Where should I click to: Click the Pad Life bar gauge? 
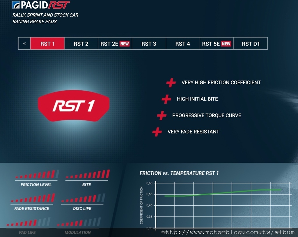(29, 222)
